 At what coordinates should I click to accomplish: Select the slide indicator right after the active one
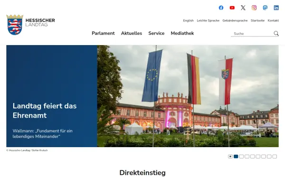click(x=241, y=156)
